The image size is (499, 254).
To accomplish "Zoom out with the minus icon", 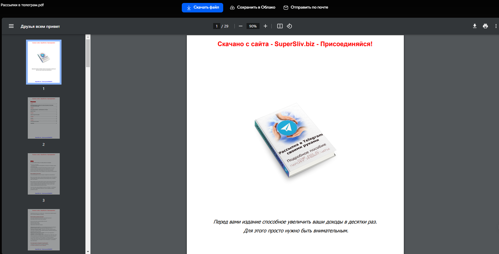I will [241, 26].
